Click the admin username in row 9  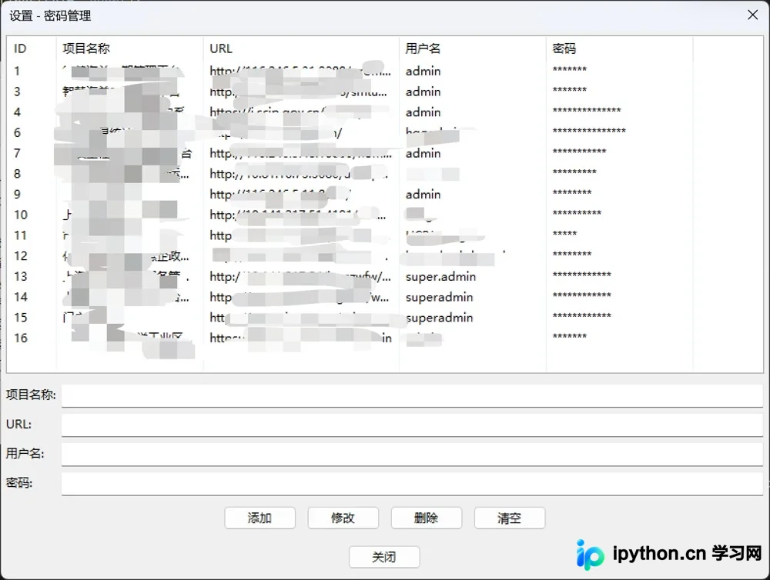coord(423,195)
